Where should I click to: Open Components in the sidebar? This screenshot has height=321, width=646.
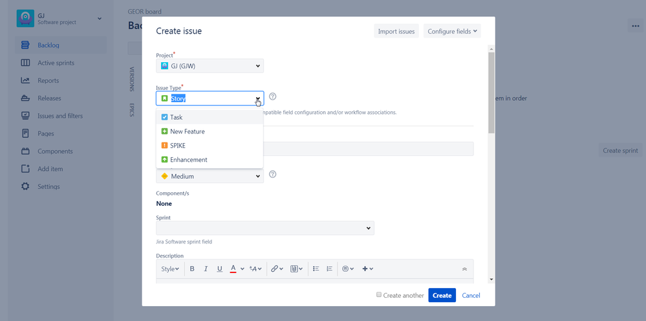pyautogui.click(x=61, y=151)
